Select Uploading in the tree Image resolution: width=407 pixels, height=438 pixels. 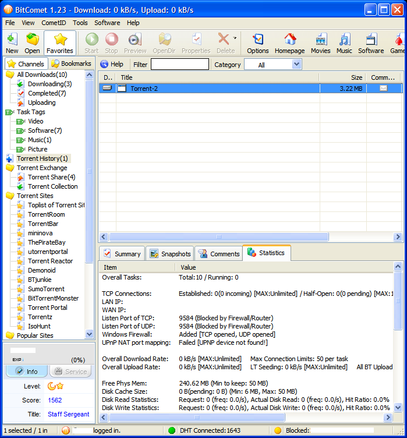click(x=41, y=103)
